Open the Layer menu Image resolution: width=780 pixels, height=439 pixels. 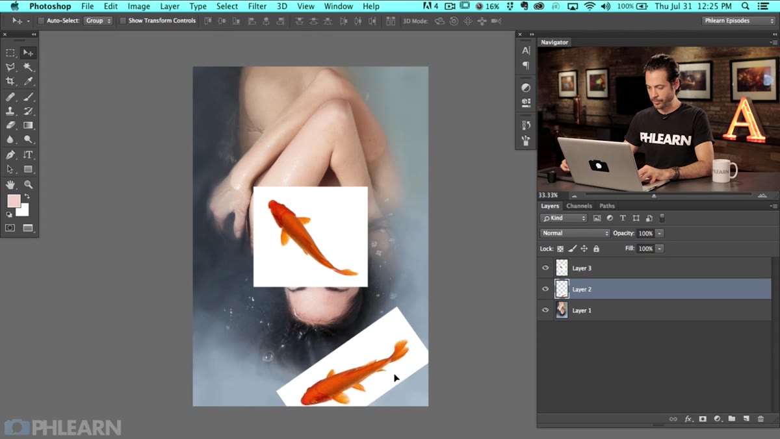point(170,6)
